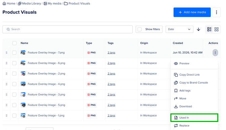Select Preview from the actions menu
The height and width of the screenshot is (130, 226).
(194, 63)
